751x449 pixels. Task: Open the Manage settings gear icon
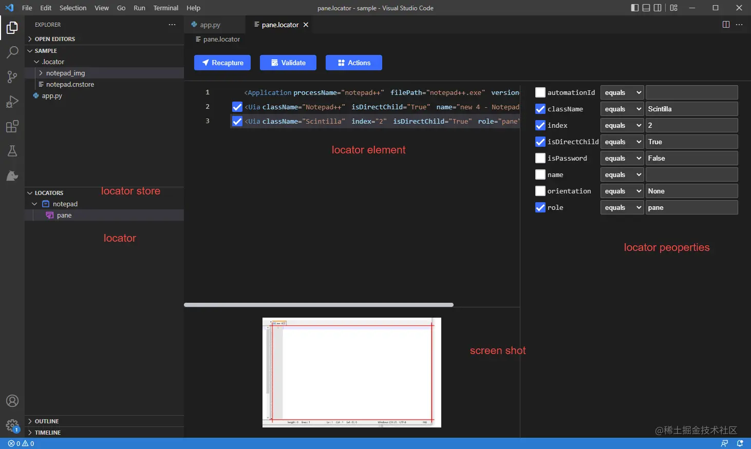(12, 425)
